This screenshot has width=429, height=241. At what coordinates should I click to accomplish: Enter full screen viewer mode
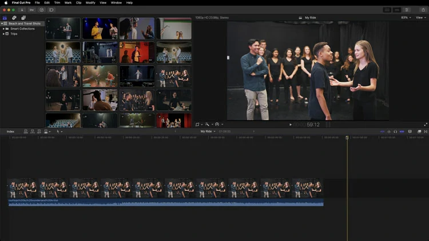tap(426, 124)
